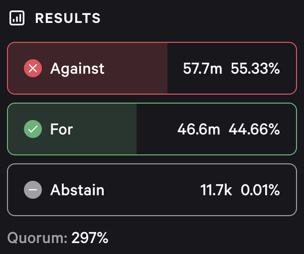Click the 46.6m For vote count

pyautogui.click(x=198, y=129)
